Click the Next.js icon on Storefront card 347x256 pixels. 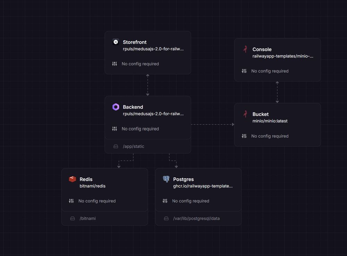coord(116,42)
